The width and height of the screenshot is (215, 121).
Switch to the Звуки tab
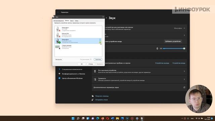[72, 21]
